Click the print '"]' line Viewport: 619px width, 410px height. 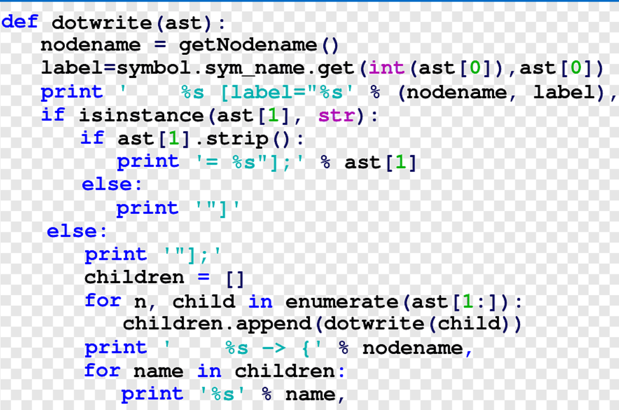point(178,209)
